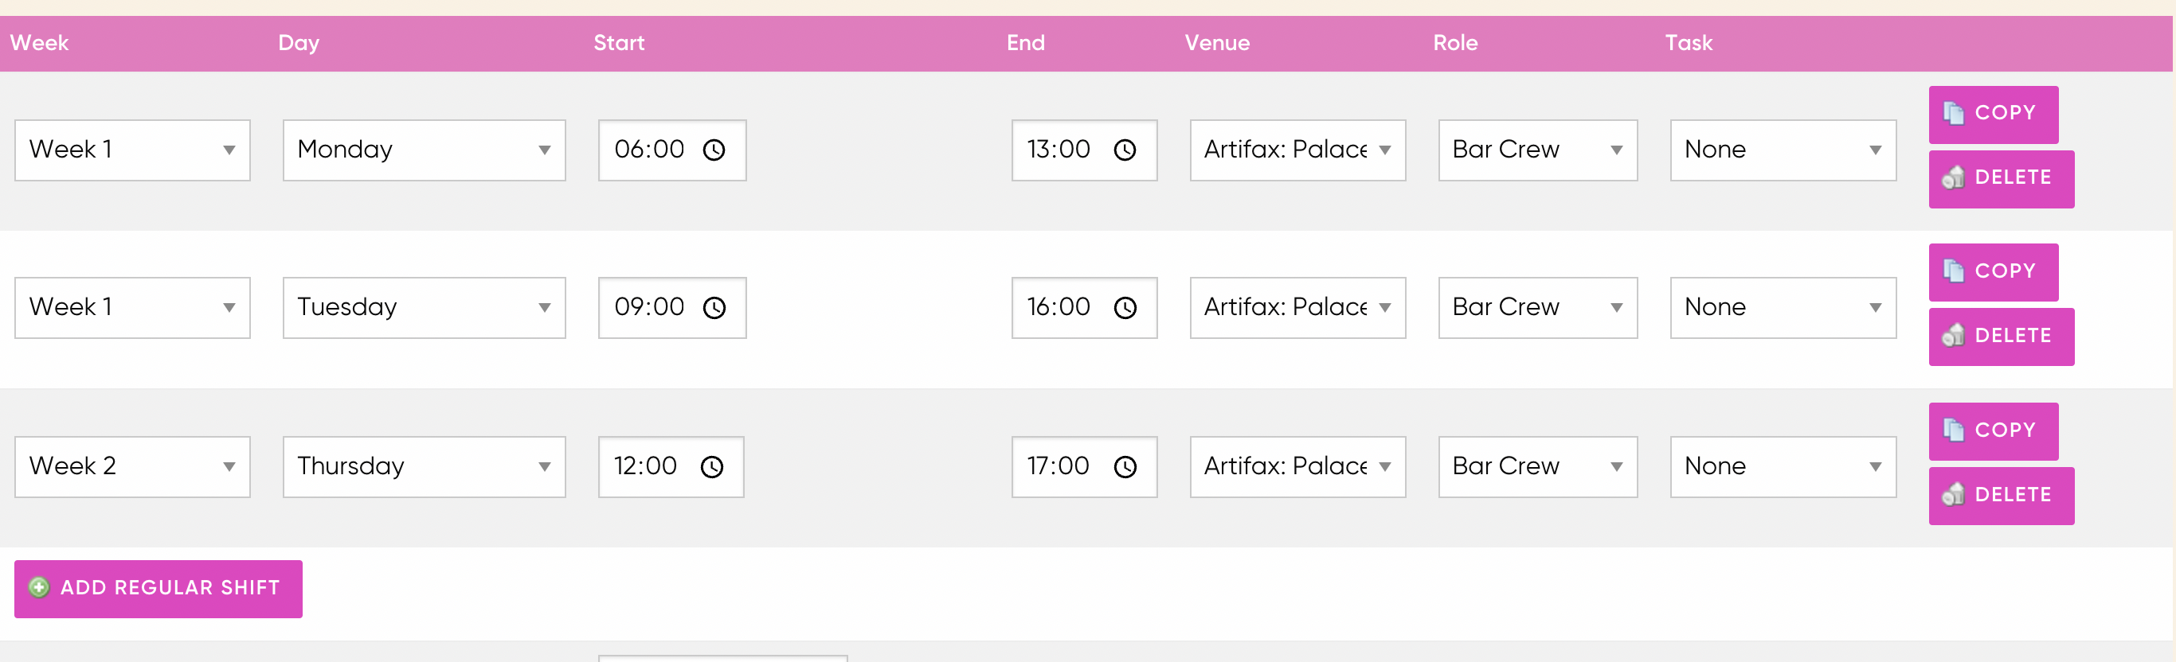
Task: Click the 17:00 end time field
Action: tap(1085, 467)
